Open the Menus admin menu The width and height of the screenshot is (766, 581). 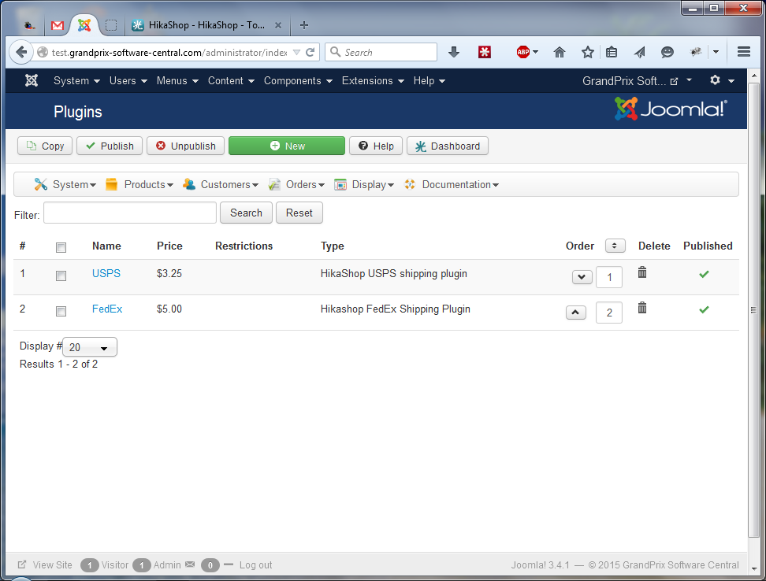pyautogui.click(x=177, y=80)
